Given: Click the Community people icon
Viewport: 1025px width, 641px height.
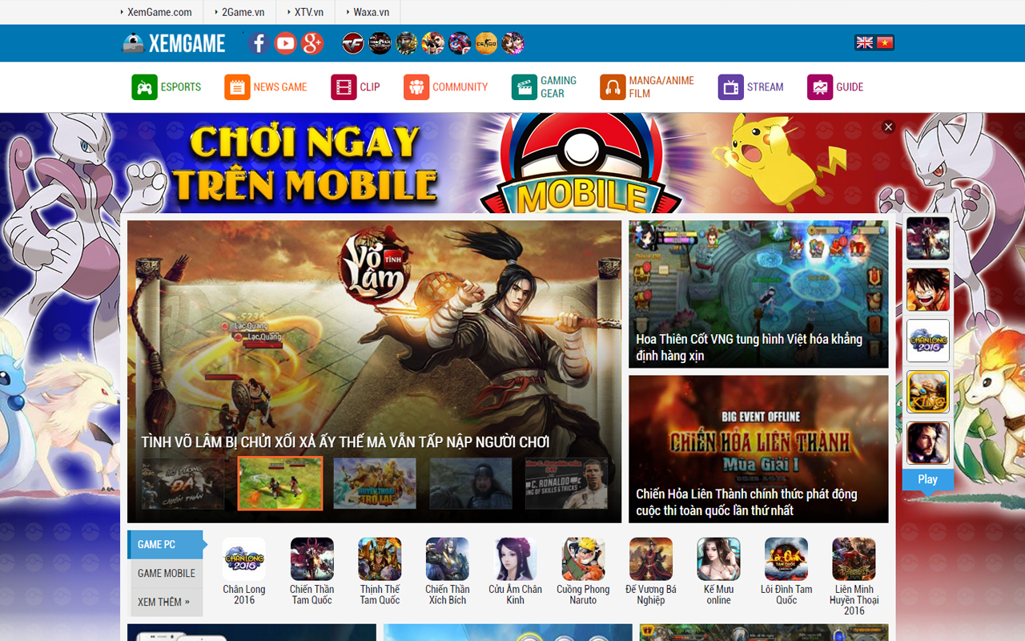Looking at the screenshot, I should pos(416,87).
